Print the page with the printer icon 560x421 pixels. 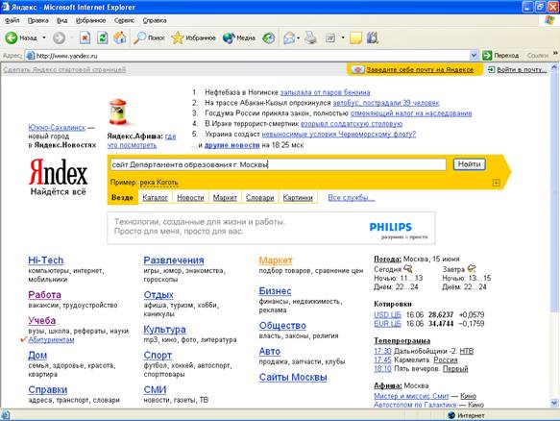(x=310, y=37)
